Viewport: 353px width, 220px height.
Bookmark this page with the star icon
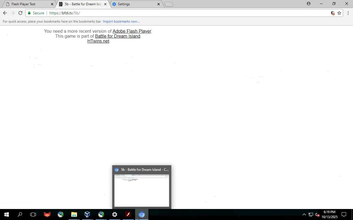coord(339,13)
